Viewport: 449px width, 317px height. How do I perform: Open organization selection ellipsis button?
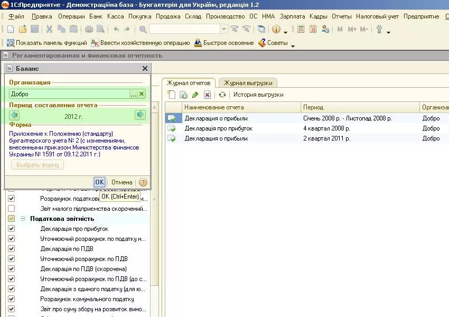point(134,94)
